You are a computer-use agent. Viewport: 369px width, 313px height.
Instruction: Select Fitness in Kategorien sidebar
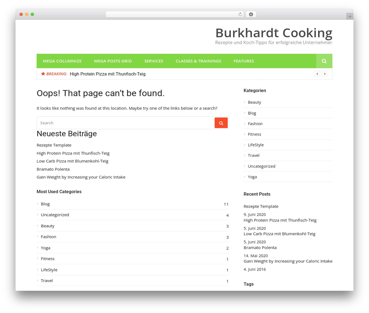click(x=254, y=134)
